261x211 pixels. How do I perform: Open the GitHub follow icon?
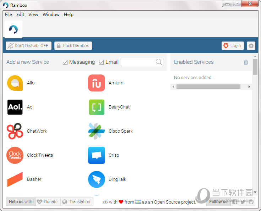(x=251, y=202)
